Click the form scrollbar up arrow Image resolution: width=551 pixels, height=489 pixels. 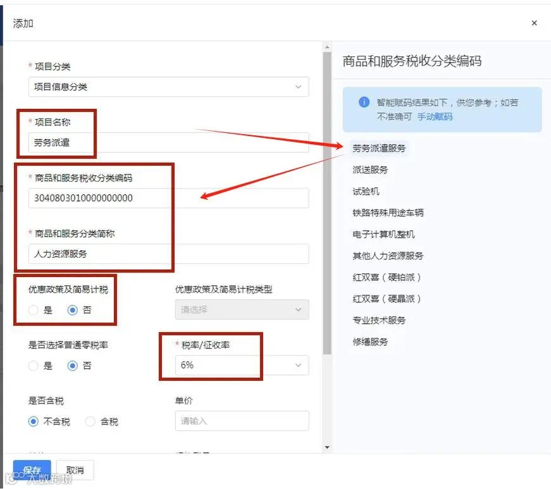coord(327,47)
